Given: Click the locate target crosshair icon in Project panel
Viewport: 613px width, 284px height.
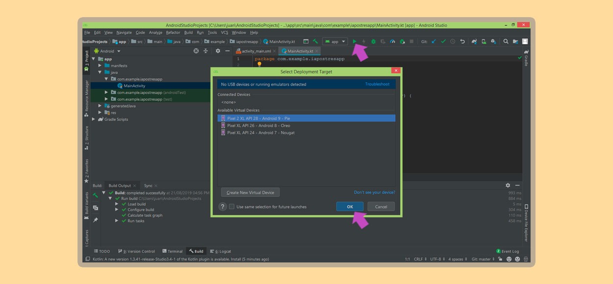Looking at the screenshot, I should point(196,51).
